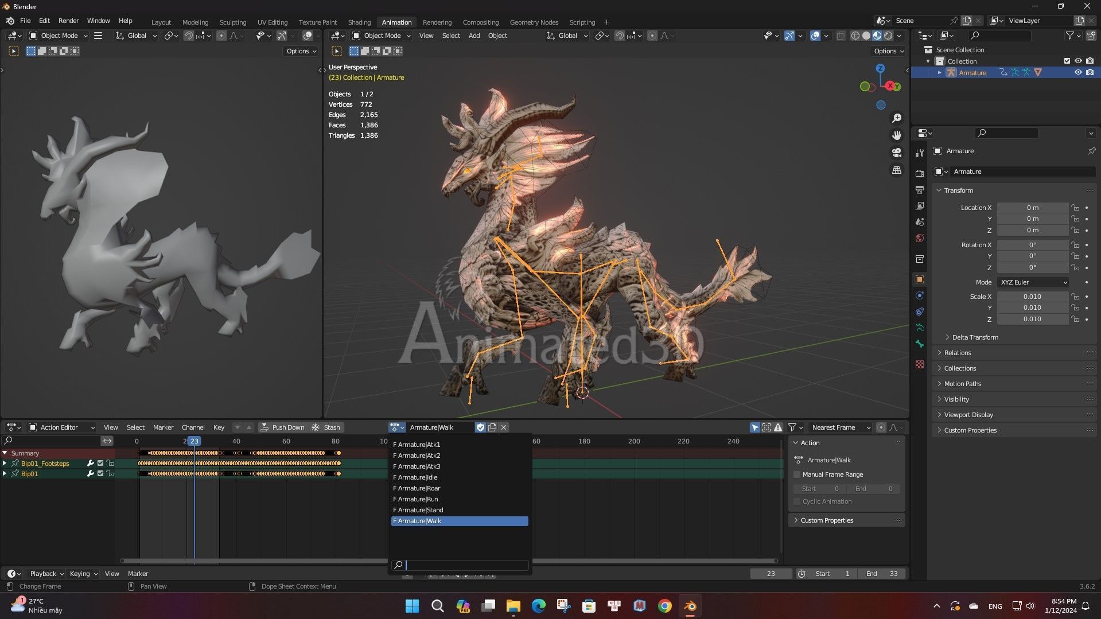The width and height of the screenshot is (1101, 619).
Task: Click the pan hand icon in the viewport
Action: pos(896,135)
